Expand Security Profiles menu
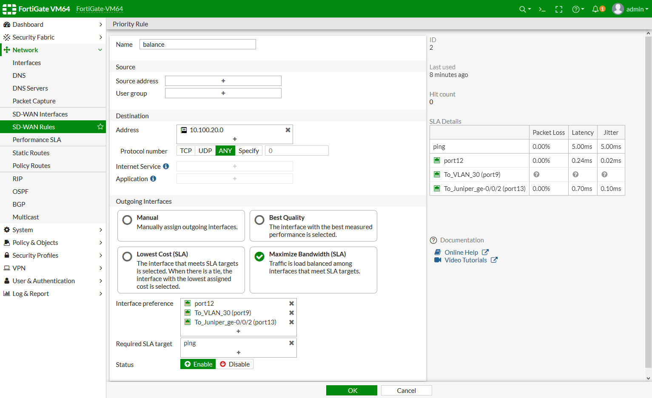Image resolution: width=652 pixels, height=398 pixels. pyautogui.click(x=53, y=255)
